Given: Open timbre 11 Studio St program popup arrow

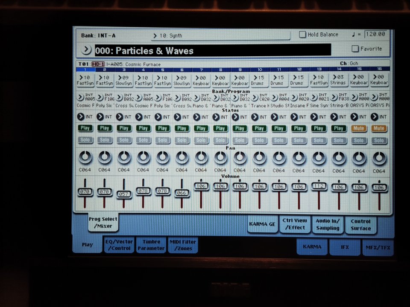Looking at the screenshot, I should (274, 98).
